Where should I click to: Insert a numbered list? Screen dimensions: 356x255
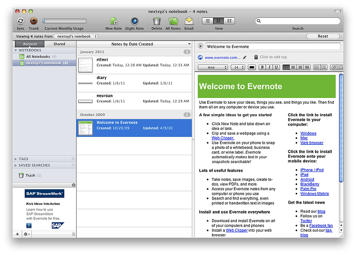[324, 67]
